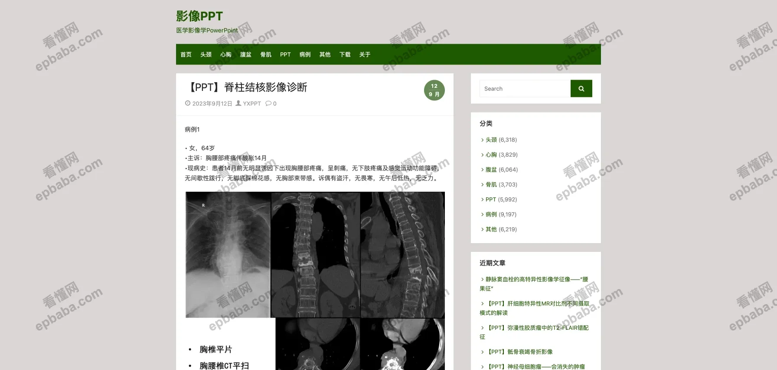Open recent post 静脉窦血栓的高特异性影像学征像

(534, 284)
